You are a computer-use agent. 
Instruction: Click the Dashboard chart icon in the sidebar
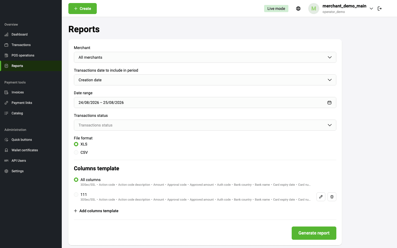coord(6,34)
